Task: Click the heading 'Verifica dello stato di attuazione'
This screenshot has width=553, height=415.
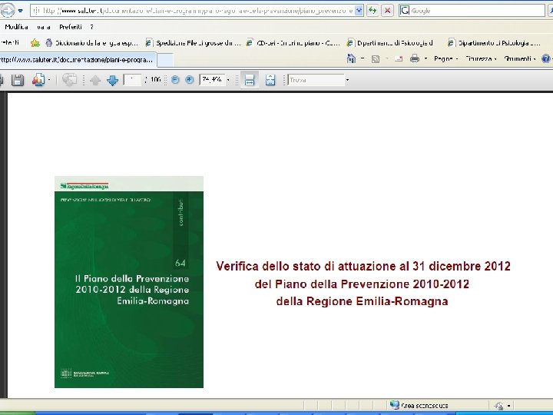Action: click(x=307, y=266)
